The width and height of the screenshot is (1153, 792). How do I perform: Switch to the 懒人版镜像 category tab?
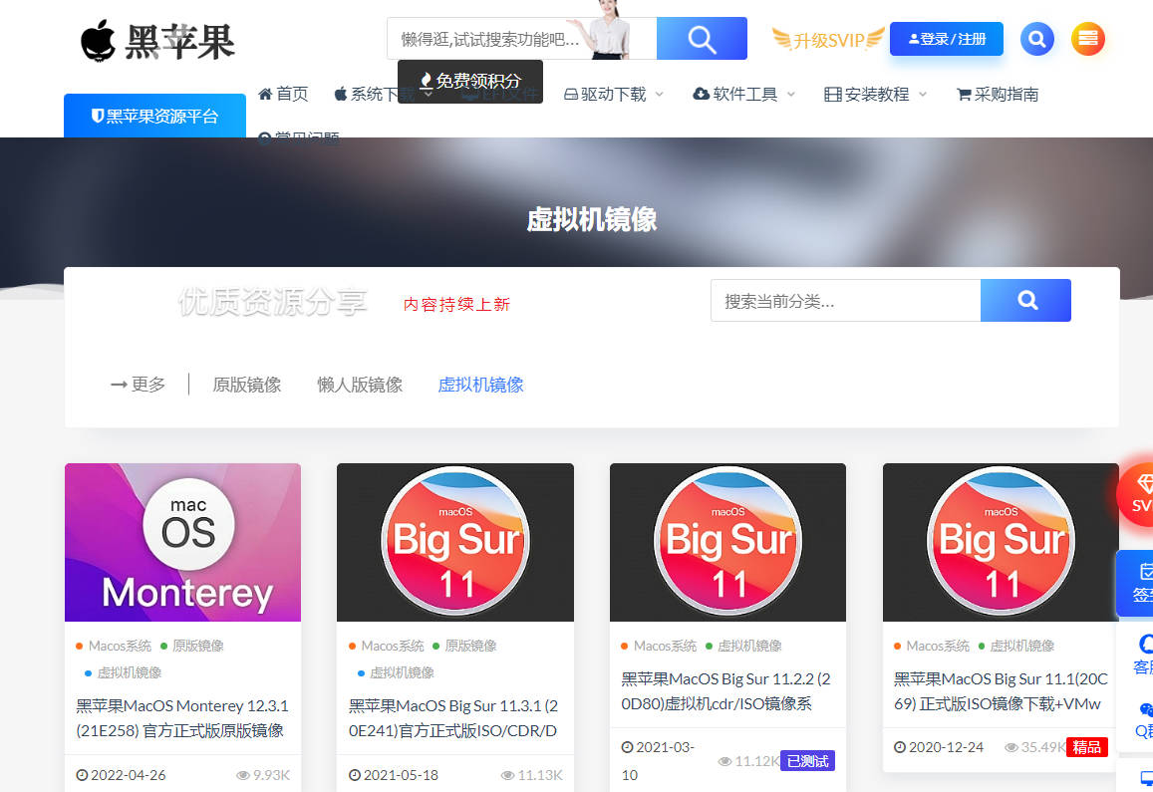(360, 385)
